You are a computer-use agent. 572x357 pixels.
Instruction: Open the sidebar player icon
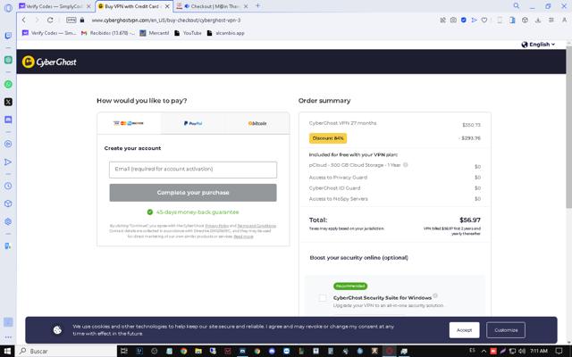[x=8, y=144]
